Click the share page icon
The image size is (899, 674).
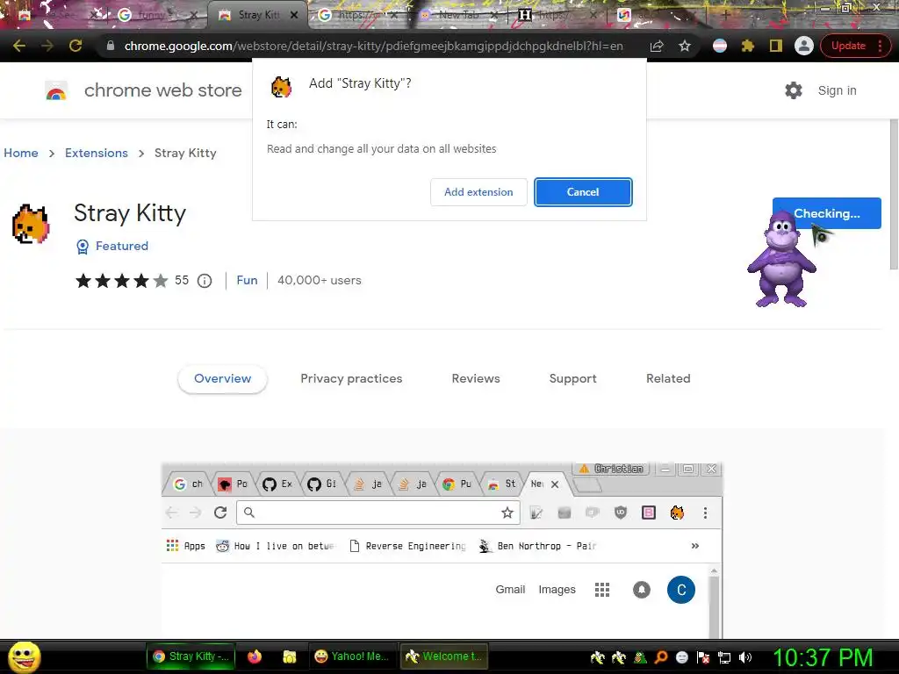[657, 46]
